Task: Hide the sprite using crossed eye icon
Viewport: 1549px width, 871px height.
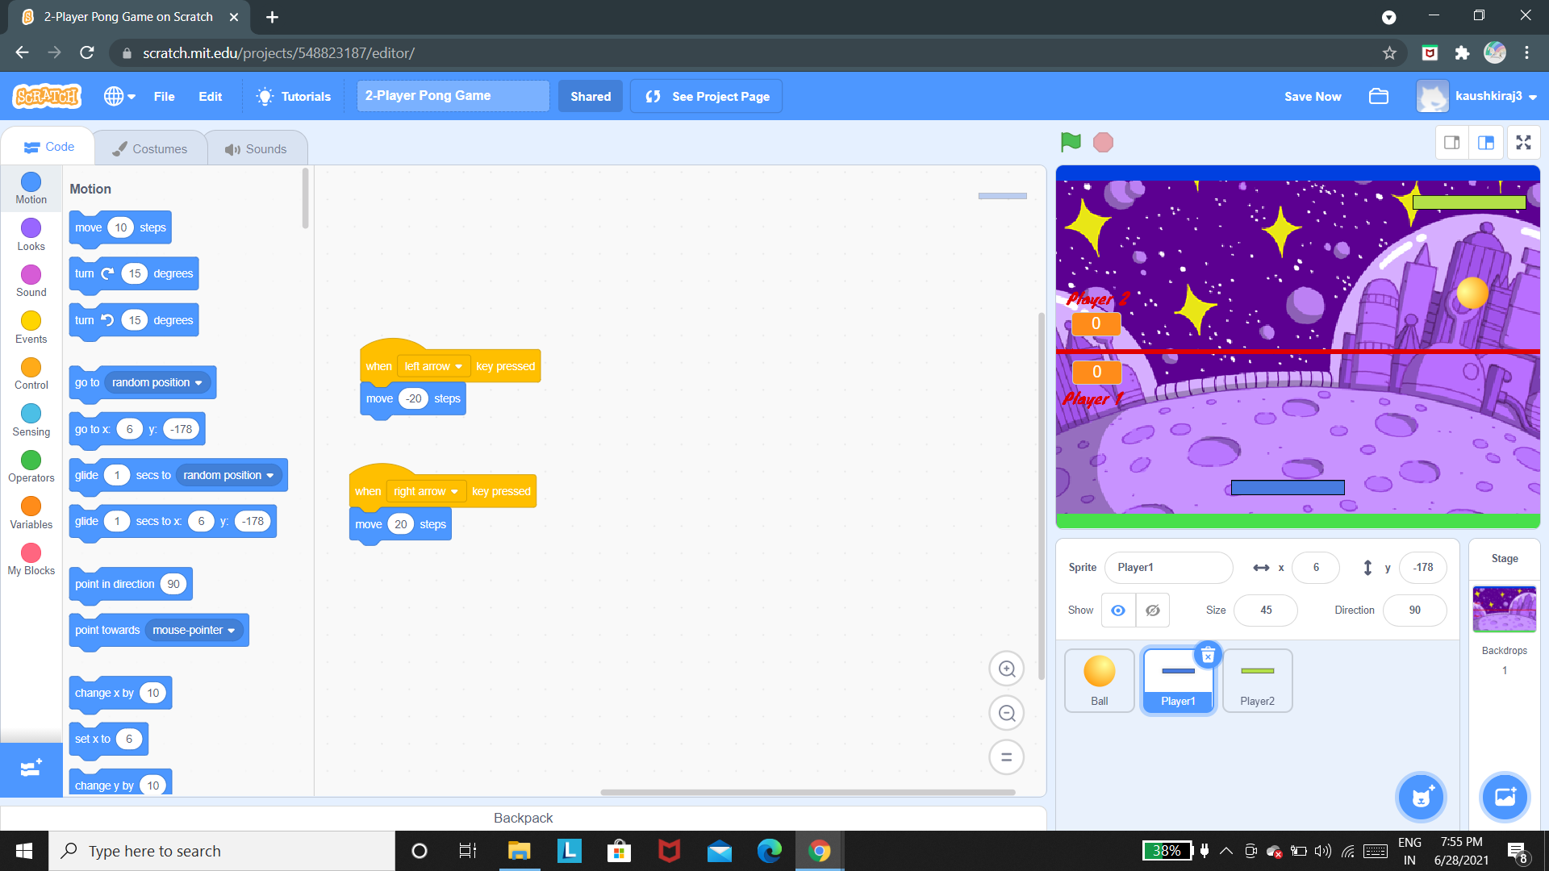Action: pos(1153,611)
